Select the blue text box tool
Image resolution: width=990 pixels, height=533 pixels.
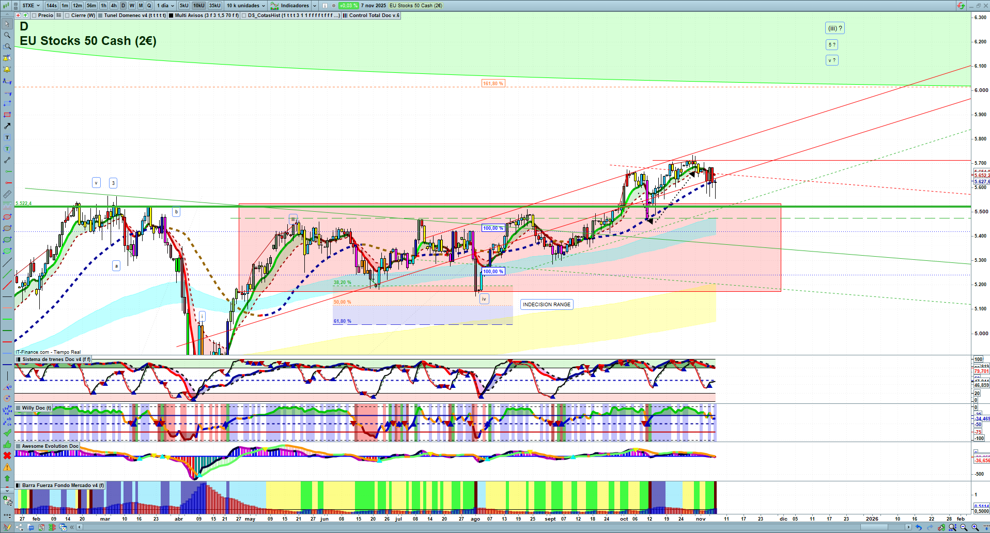click(x=7, y=137)
